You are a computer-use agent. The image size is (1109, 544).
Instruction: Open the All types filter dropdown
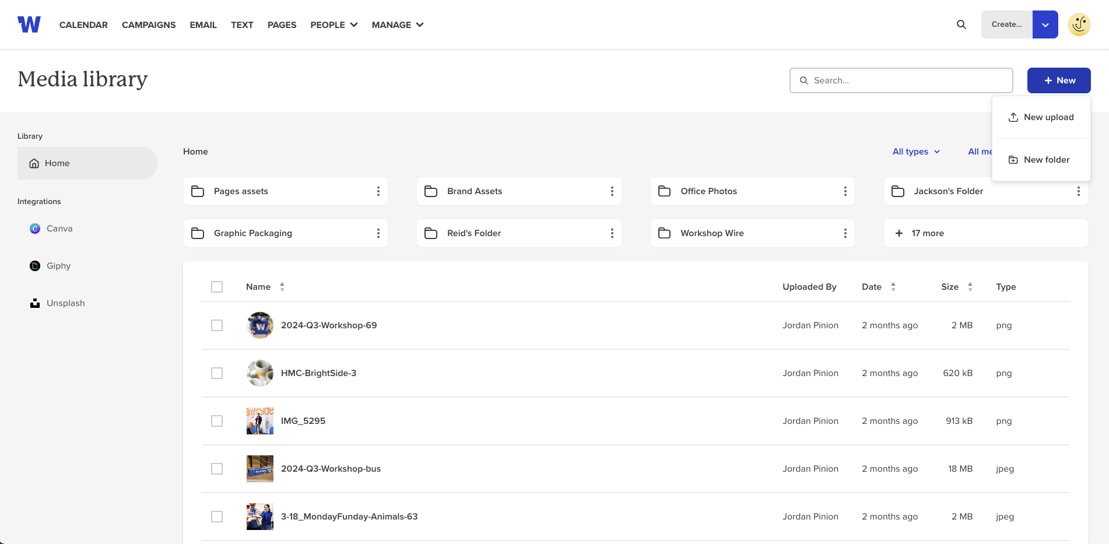pyautogui.click(x=916, y=152)
